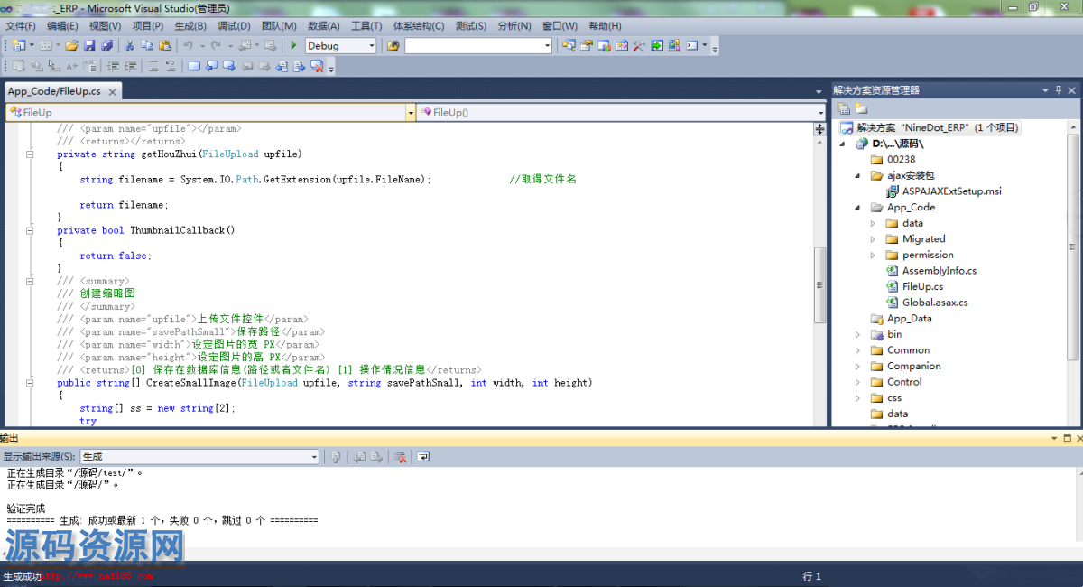Click the code editor vertical scrollbar
The height and width of the screenshot is (587, 1083).
click(819, 285)
